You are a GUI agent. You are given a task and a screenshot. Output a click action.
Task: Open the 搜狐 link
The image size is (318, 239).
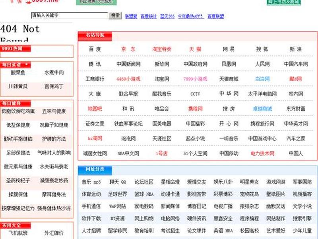262,49
